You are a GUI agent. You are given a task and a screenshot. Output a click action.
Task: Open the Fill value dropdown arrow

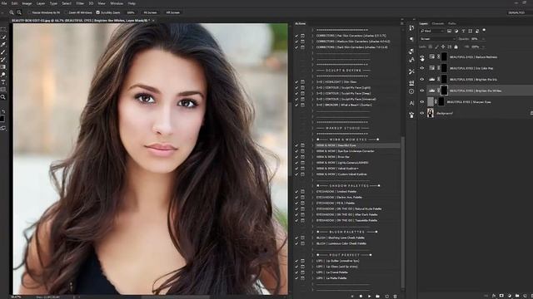click(483, 47)
